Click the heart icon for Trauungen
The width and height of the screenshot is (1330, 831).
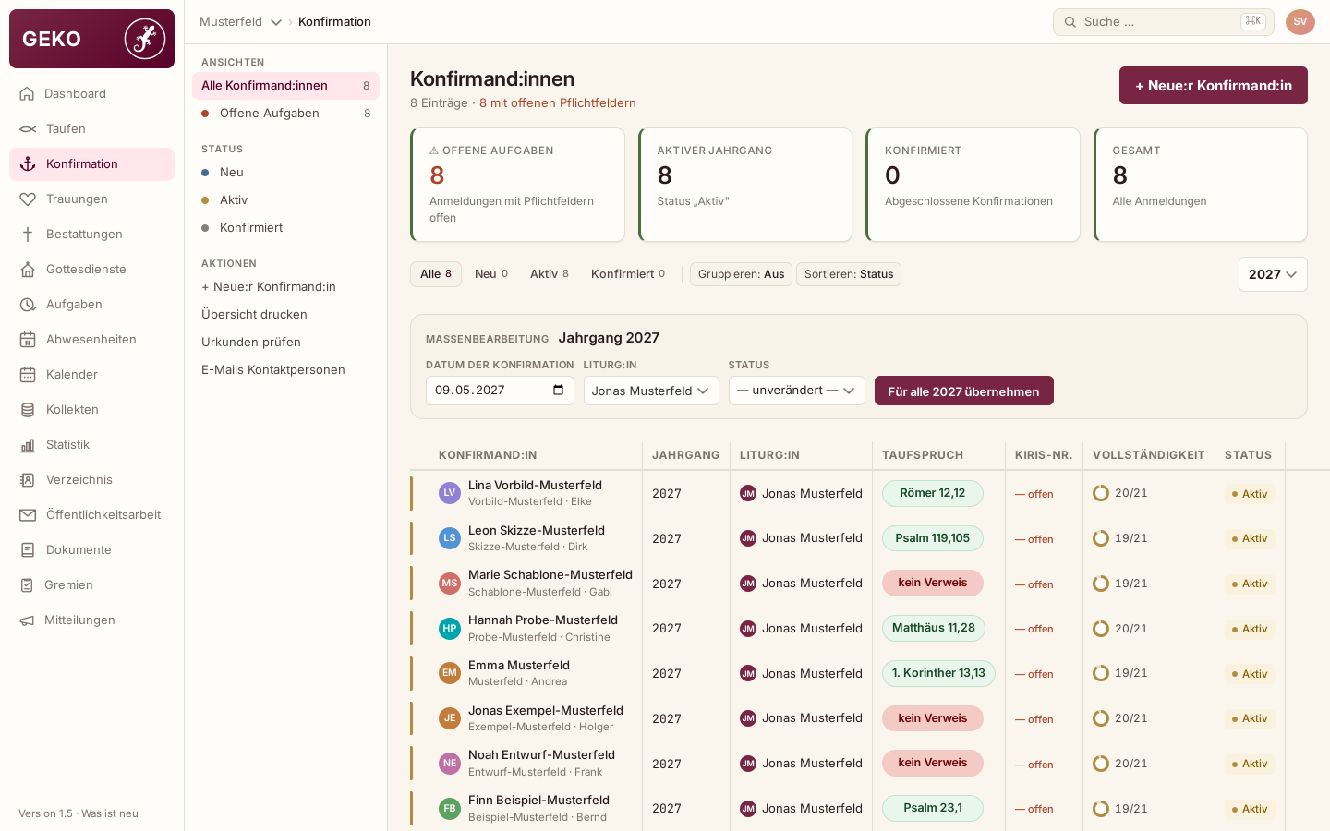28,199
